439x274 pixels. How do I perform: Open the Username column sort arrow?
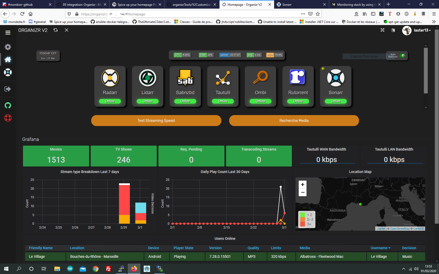pos(390,248)
